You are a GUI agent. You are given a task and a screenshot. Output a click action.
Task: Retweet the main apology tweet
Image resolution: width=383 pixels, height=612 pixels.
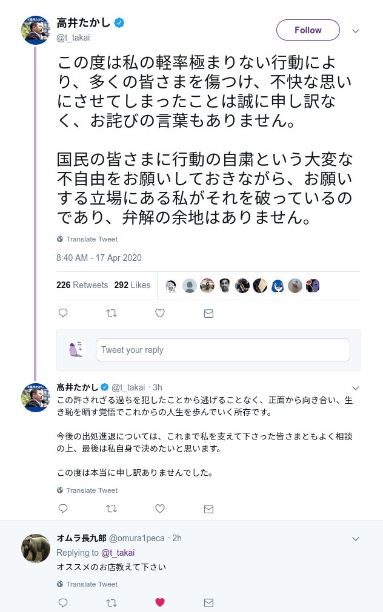(x=112, y=313)
